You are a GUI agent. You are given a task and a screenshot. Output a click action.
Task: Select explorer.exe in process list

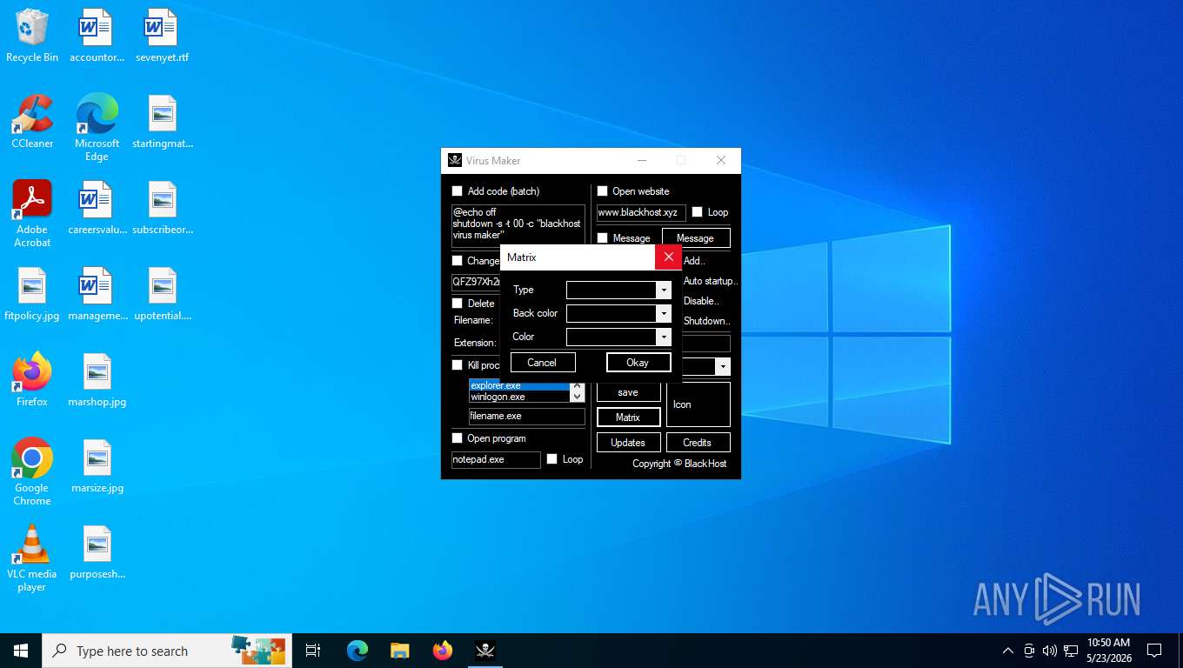tap(519, 385)
